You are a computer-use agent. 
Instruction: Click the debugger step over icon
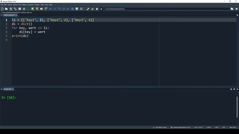coord(55,9)
